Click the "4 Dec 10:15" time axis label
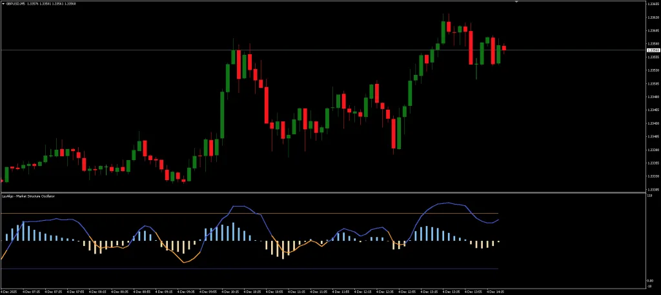Image resolution: width=661 pixels, height=295 pixels. tap(230, 291)
